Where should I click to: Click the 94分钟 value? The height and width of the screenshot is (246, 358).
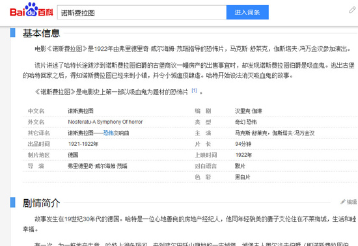pos(243,144)
